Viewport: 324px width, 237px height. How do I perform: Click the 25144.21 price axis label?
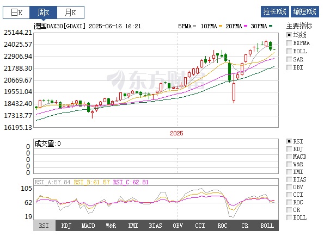tap(18, 33)
